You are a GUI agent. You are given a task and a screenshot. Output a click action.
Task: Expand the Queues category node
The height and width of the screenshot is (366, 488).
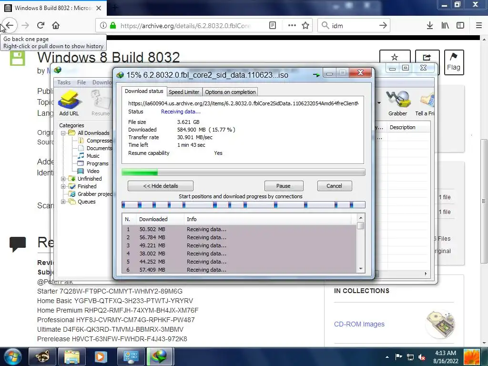tap(63, 202)
